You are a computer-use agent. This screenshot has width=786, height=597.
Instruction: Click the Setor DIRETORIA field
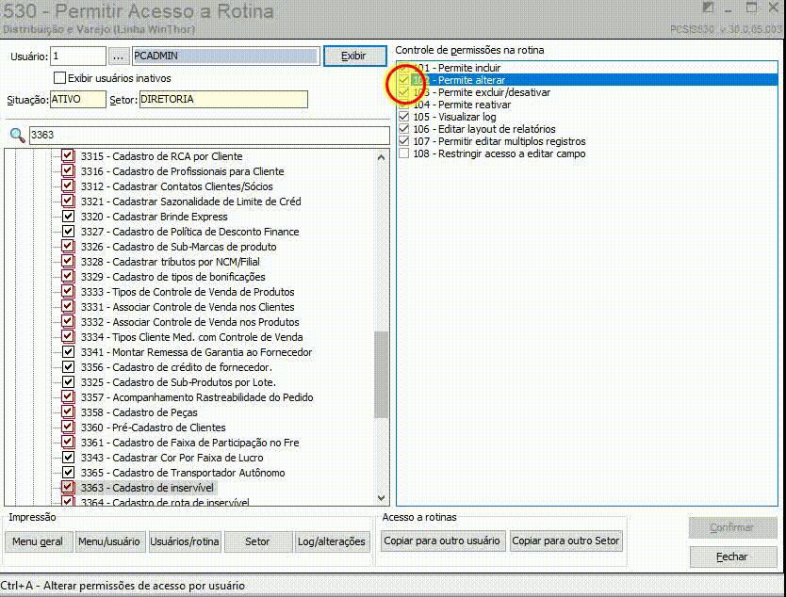[x=223, y=100]
